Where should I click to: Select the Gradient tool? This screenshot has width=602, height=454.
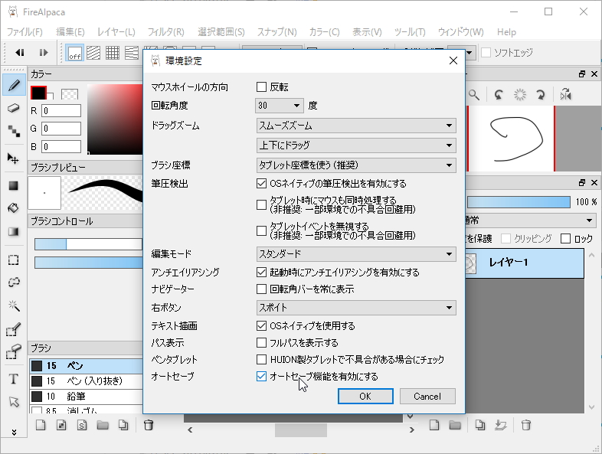pos(14,232)
